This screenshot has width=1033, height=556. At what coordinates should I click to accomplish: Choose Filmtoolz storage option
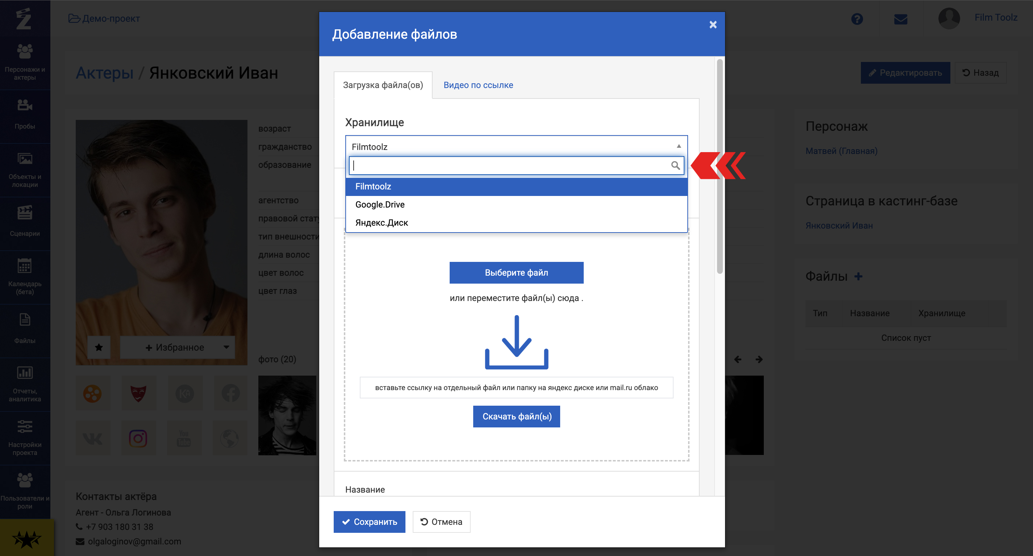click(x=516, y=187)
